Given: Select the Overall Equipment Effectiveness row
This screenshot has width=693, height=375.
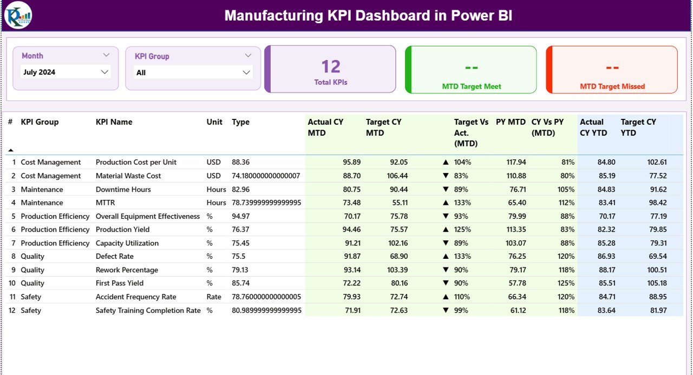Looking at the screenshot, I should pyautogui.click(x=147, y=216).
